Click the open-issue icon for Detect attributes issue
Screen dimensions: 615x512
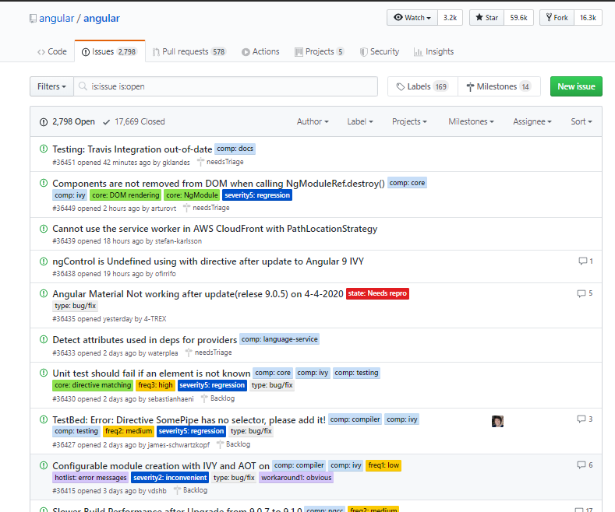(x=44, y=339)
